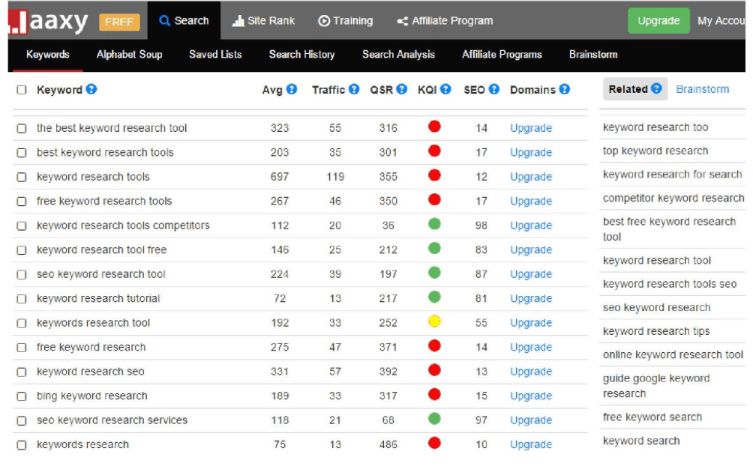The width and height of the screenshot is (753, 472).
Task: Click the Site Rank bar chart icon
Action: point(238,21)
